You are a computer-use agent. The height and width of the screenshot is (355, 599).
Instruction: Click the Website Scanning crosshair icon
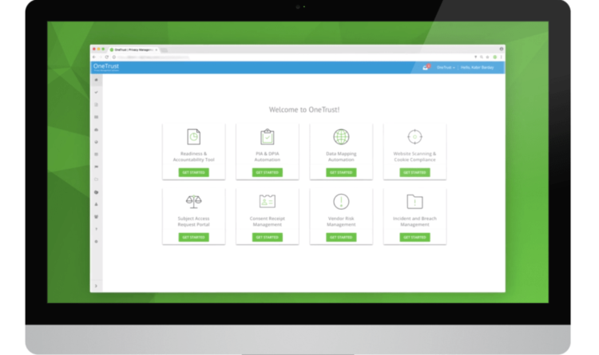pyautogui.click(x=415, y=136)
